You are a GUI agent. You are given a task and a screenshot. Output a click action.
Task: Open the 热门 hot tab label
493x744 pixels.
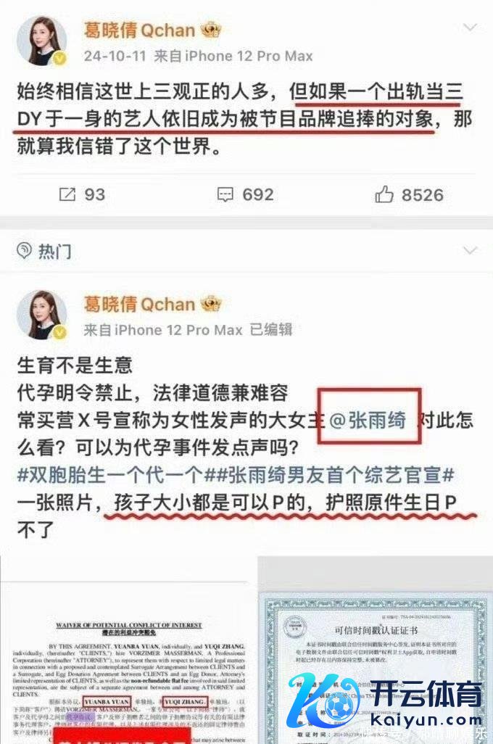click(x=55, y=250)
